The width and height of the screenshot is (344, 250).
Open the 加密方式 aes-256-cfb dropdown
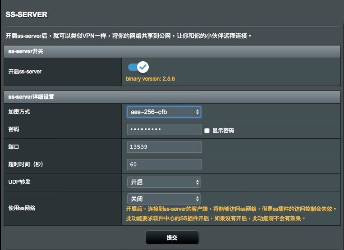[x=164, y=112]
